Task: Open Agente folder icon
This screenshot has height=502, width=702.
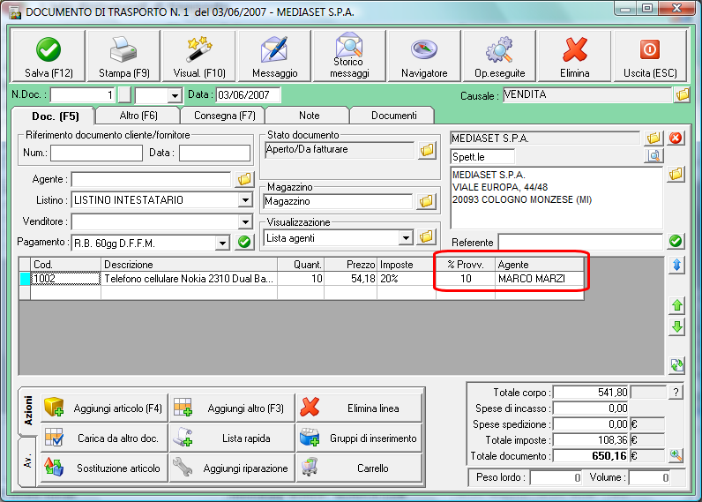Action: (244, 180)
